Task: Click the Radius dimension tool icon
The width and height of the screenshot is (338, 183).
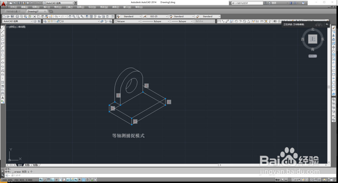Action: [x=237, y=21]
